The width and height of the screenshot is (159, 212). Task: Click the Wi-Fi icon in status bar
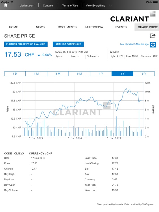12,2
